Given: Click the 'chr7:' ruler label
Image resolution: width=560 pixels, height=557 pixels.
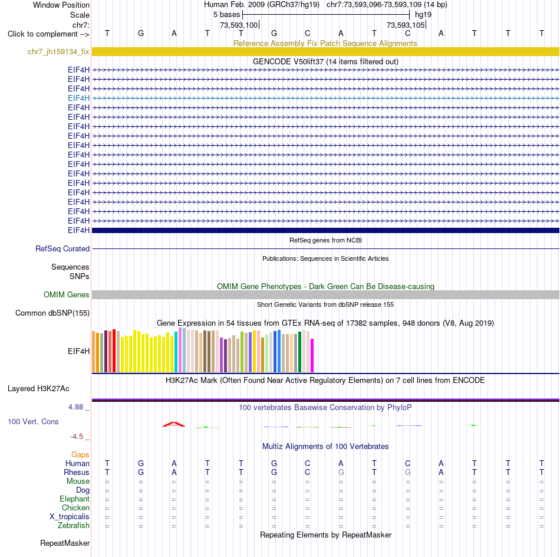Looking at the screenshot, I should coord(81,25).
